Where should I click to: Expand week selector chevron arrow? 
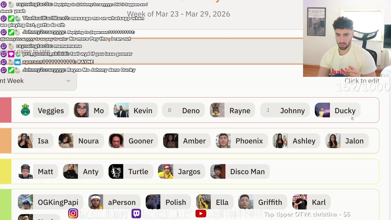point(68,81)
